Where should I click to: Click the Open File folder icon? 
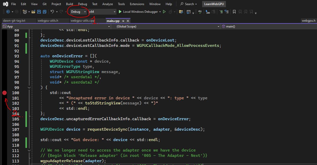pos(33,12)
